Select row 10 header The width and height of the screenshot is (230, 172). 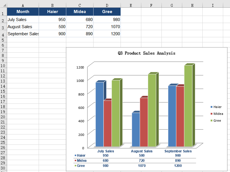3,65
